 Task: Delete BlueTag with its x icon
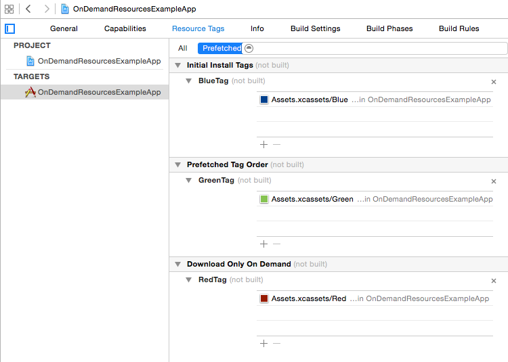[493, 82]
